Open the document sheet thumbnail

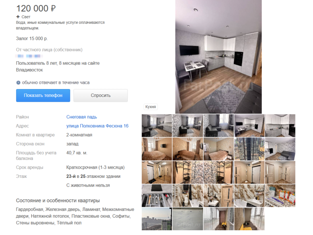point(188,219)
